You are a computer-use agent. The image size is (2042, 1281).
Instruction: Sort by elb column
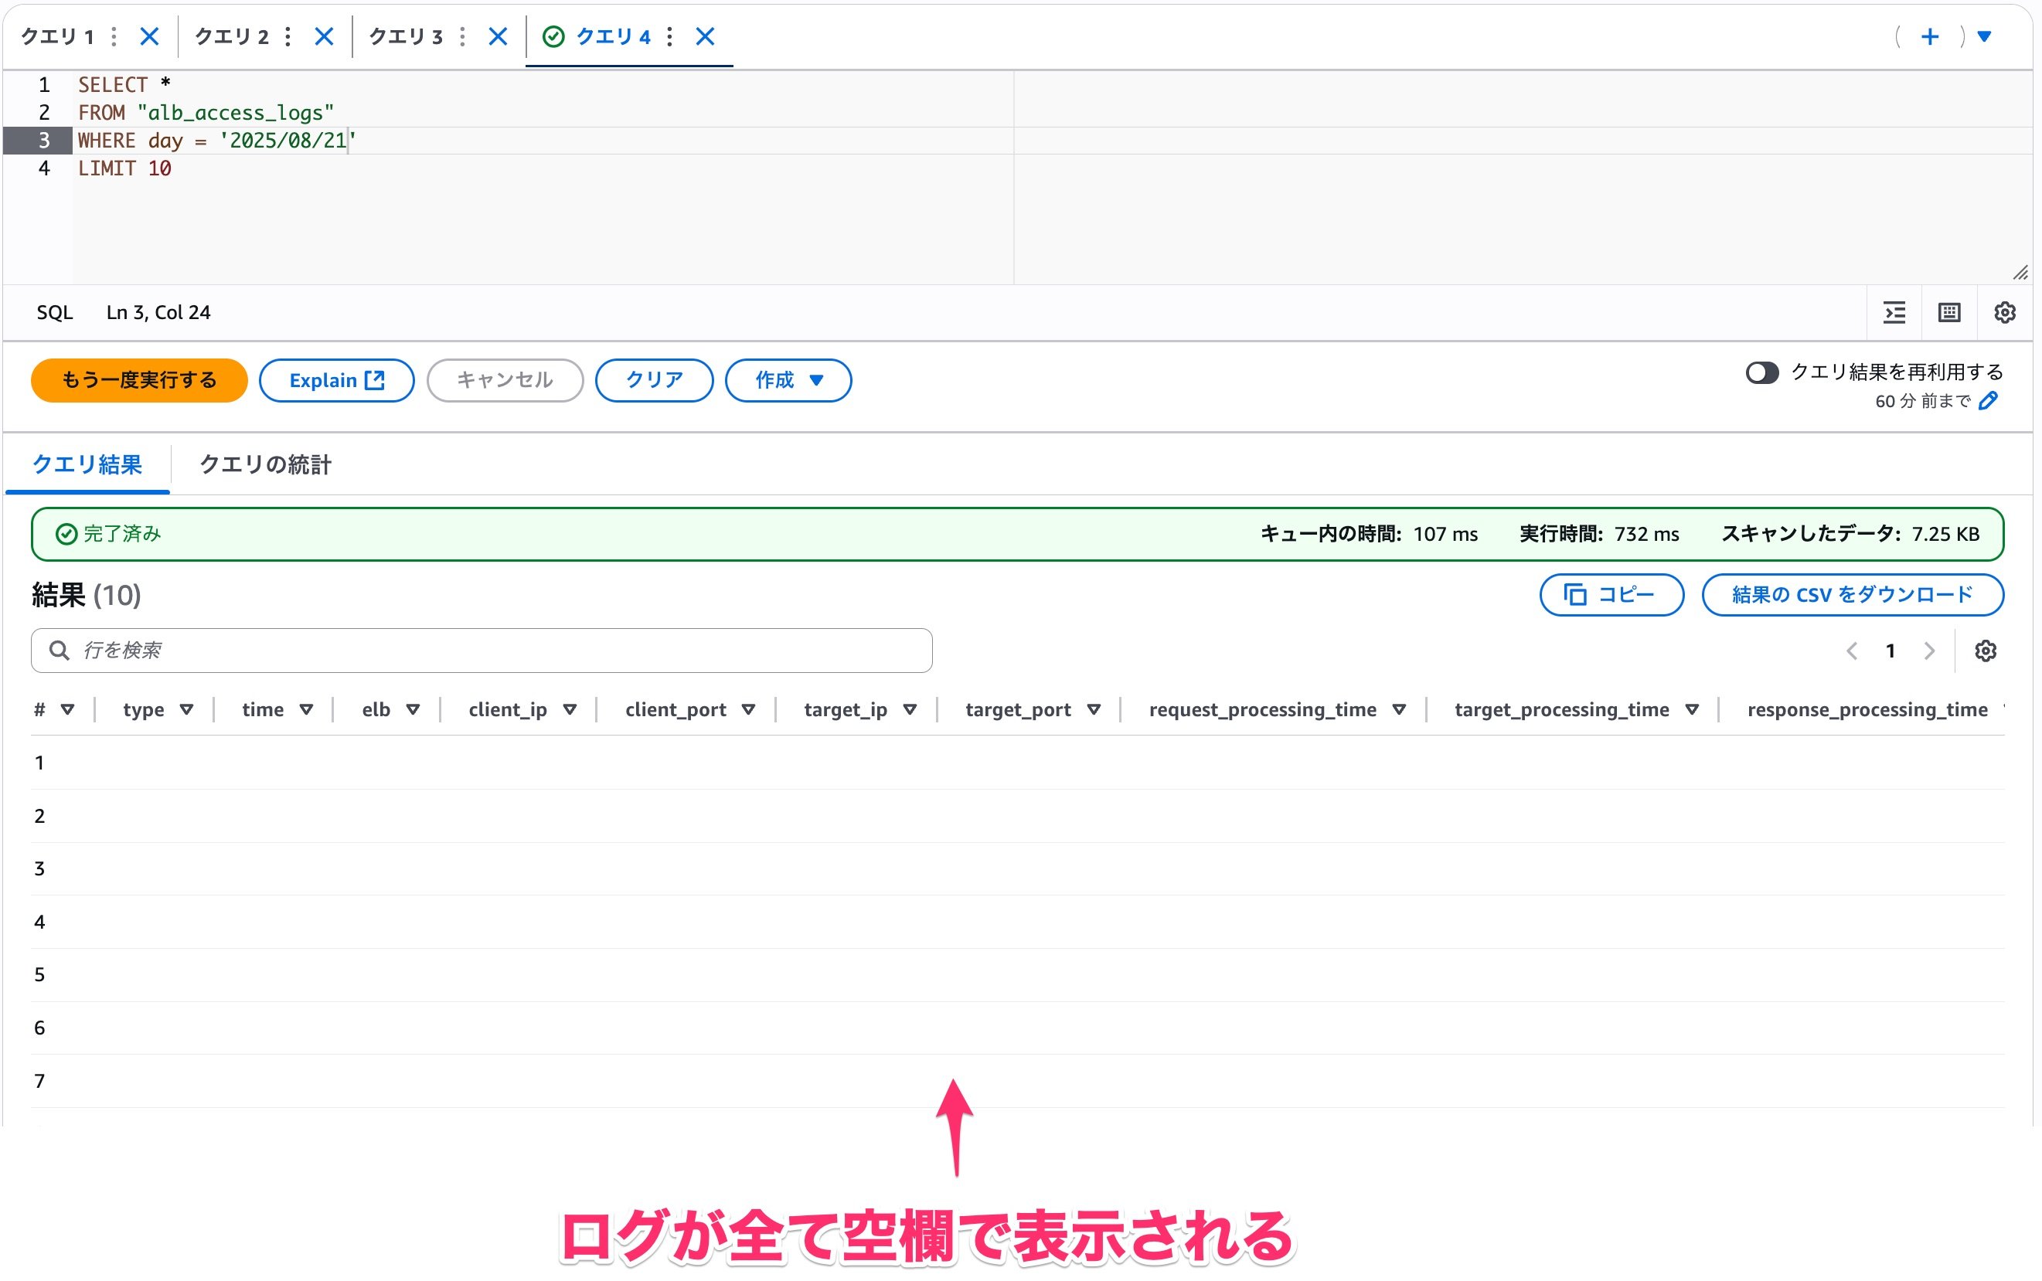pos(413,710)
